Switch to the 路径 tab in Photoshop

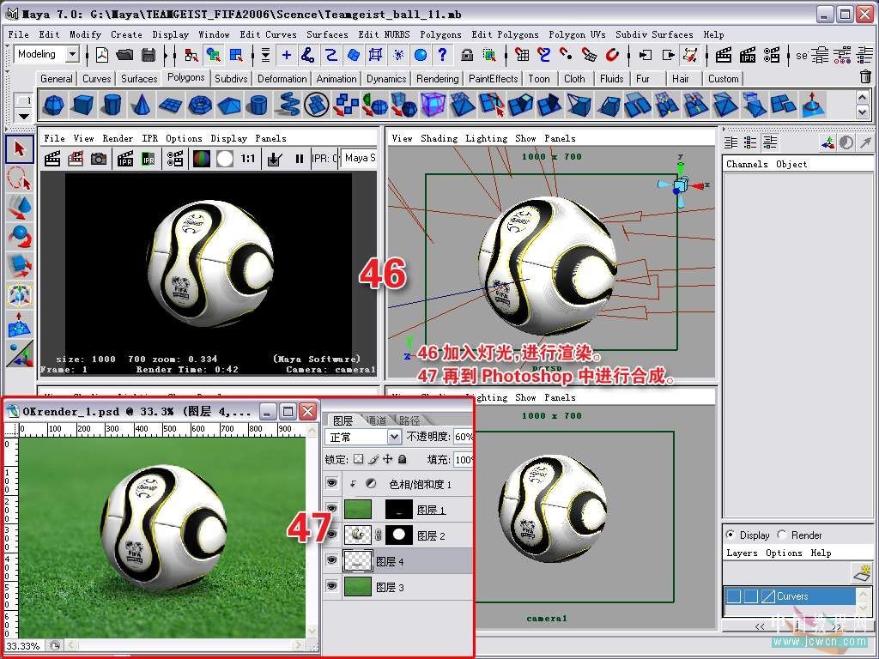click(409, 420)
